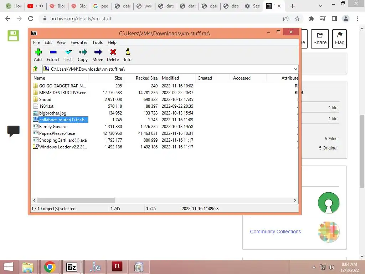Go up one folder level icon
This screenshot has height=274, width=365.
point(35,69)
